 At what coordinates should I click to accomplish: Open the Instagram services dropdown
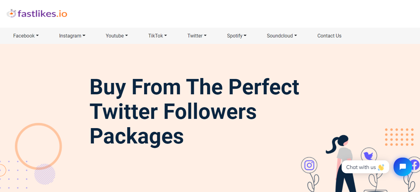pos(72,36)
